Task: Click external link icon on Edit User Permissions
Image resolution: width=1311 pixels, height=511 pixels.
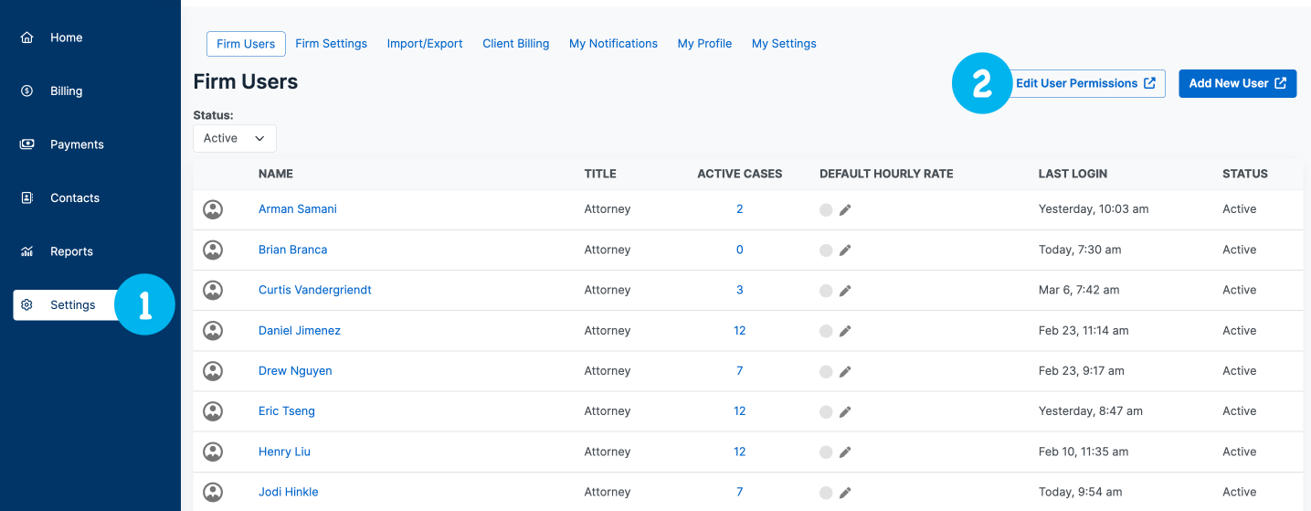Action: pyautogui.click(x=1149, y=83)
